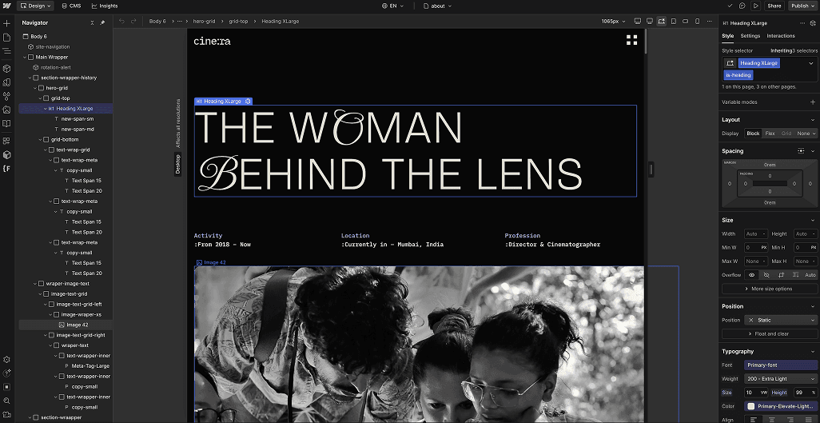The width and height of the screenshot is (820, 423).
Task: Switch to the Interactions tab
Action: [x=781, y=36]
